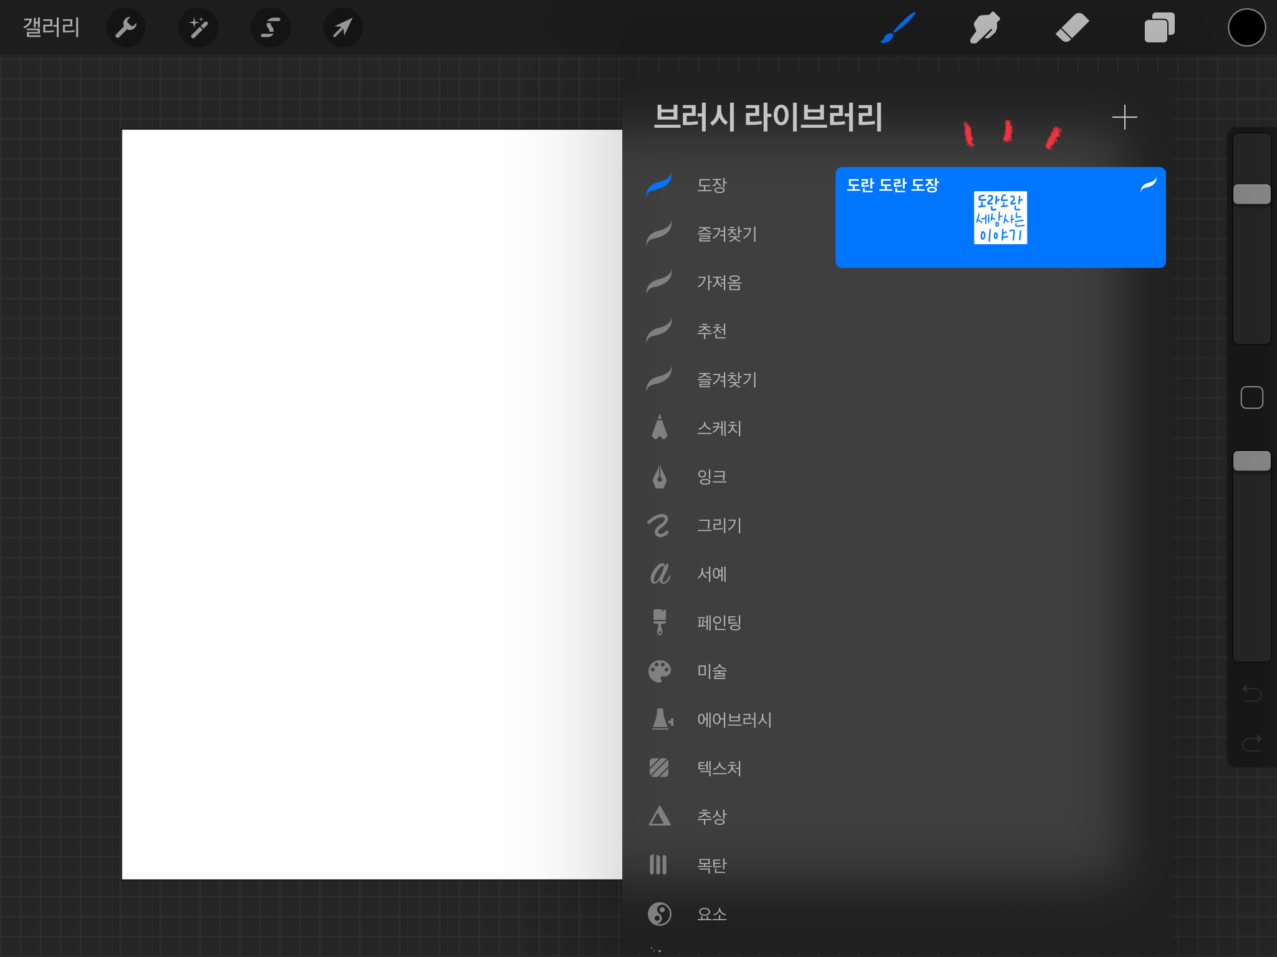Return to 갤러리 gallery

(51, 27)
